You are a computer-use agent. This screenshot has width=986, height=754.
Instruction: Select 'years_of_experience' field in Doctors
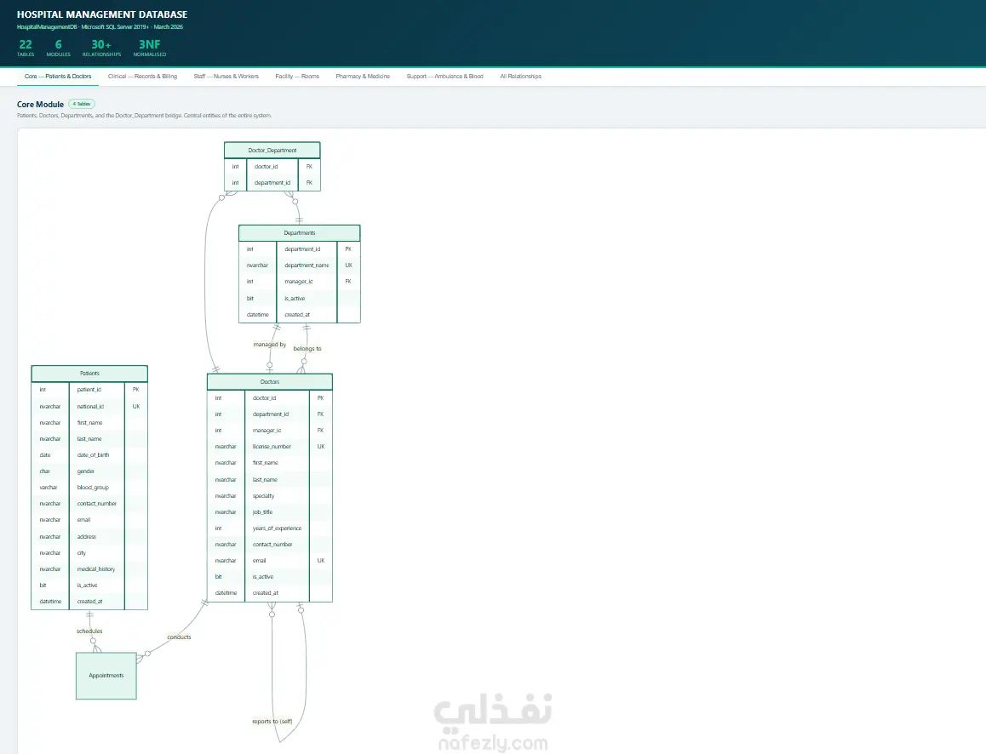click(270, 528)
